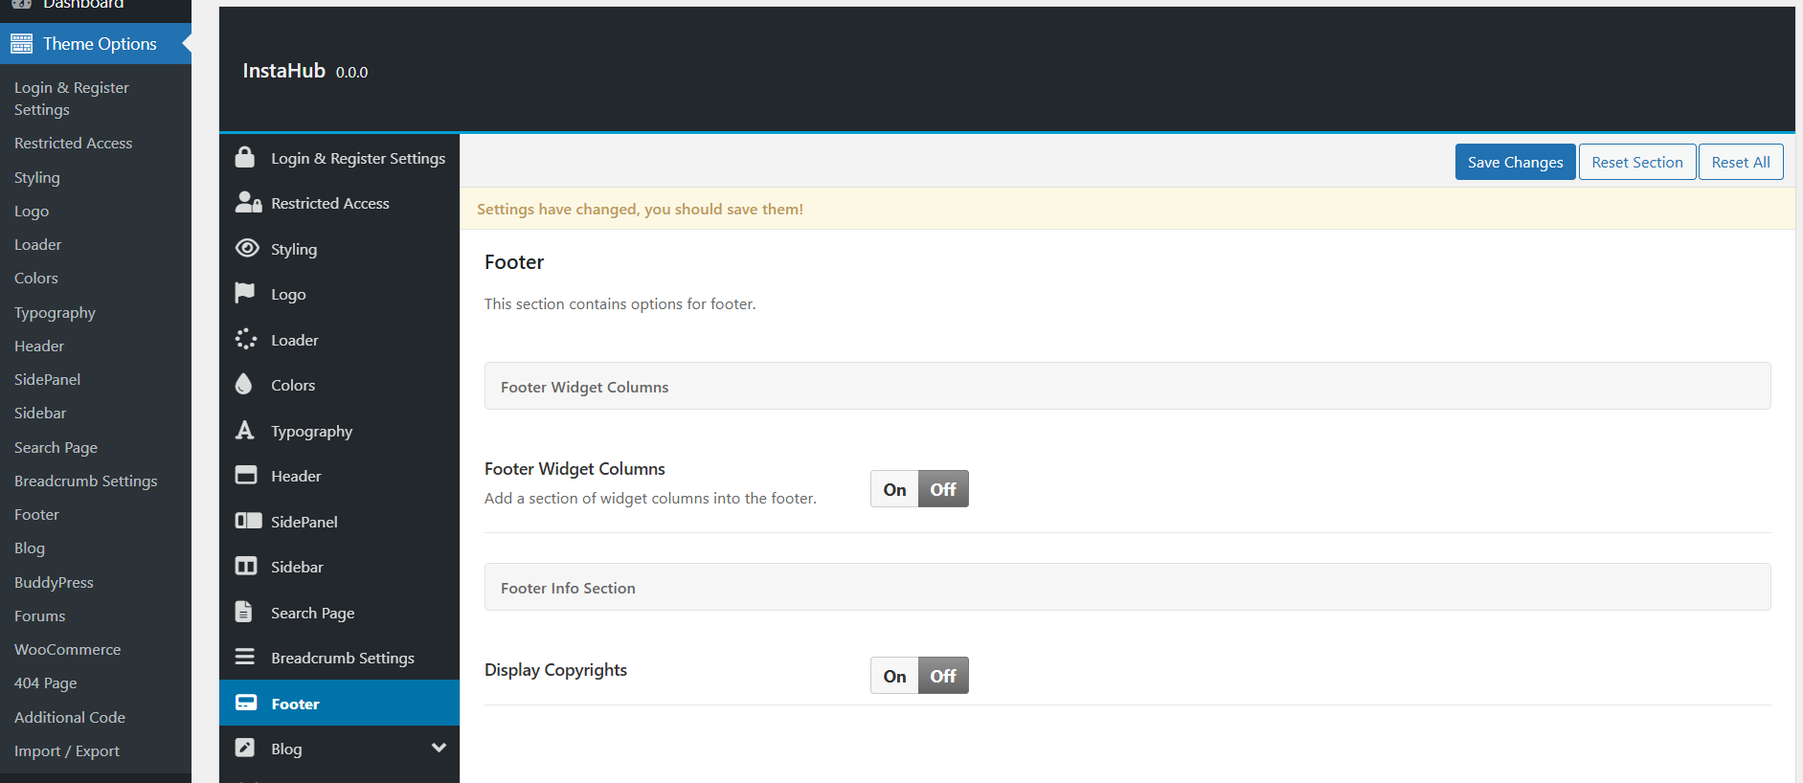Click the letter A Typography icon
1803x783 pixels.
(245, 431)
